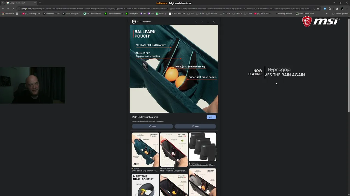This screenshot has height=196, width=350.
Task: Open the SM Twitch bookmark
Action: [x=143, y=14]
